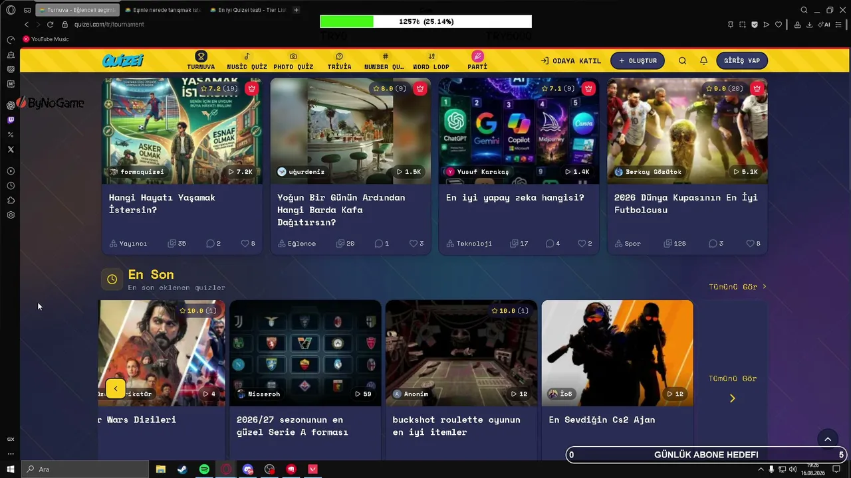Go to the Trivia section

click(x=339, y=60)
